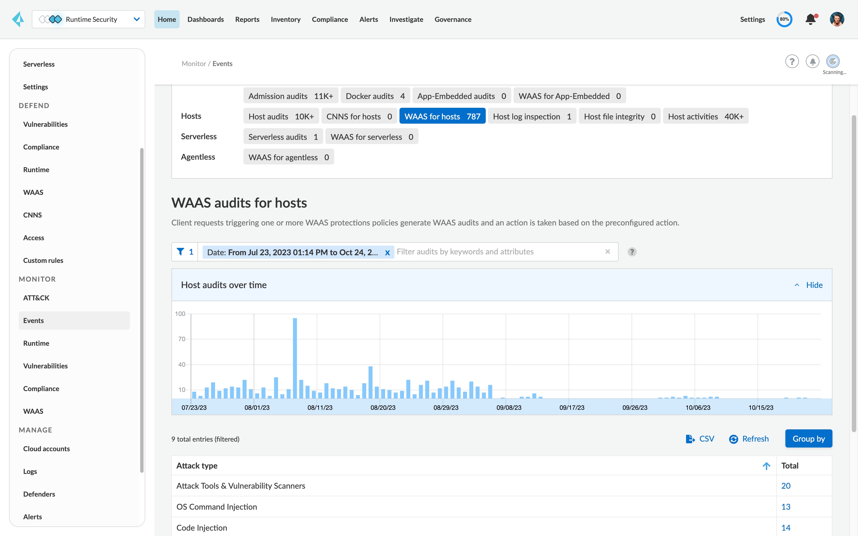Collapse chart with Hide chevron
The width and height of the screenshot is (858, 536).
(x=797, y=285)
